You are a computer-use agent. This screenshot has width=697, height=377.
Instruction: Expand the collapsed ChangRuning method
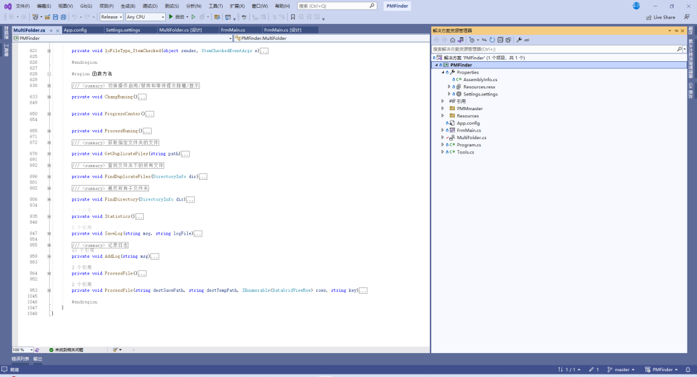(49, 97)
